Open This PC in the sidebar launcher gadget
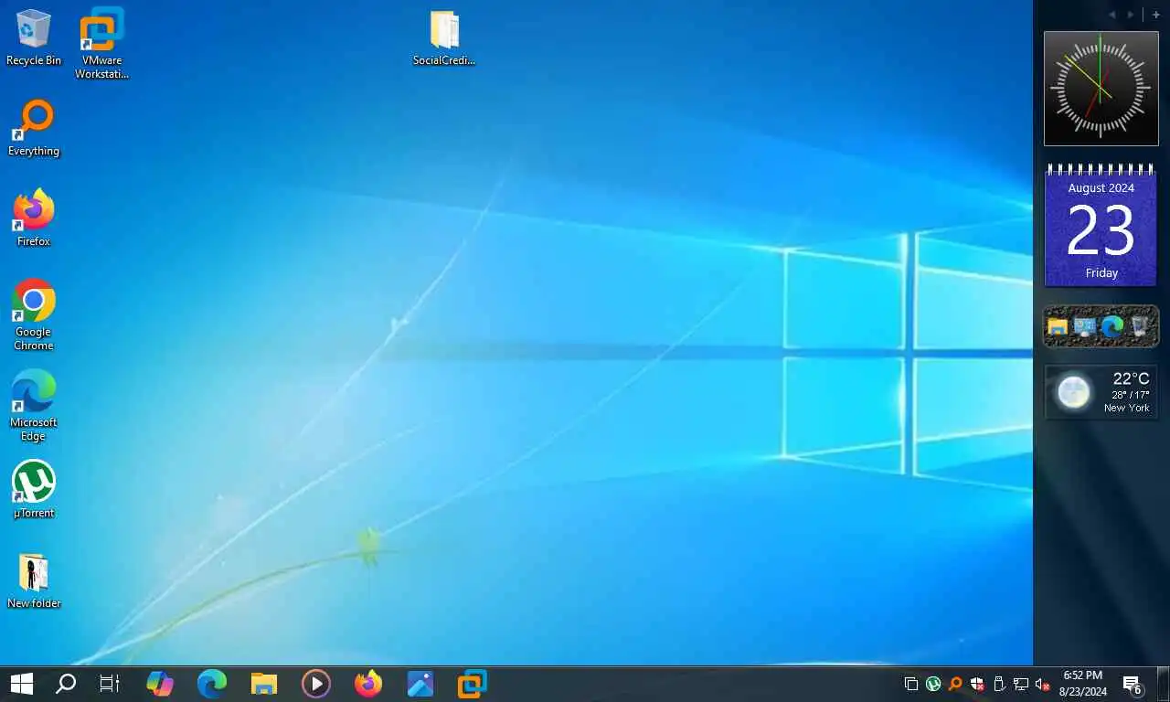 coord(1085,326)
